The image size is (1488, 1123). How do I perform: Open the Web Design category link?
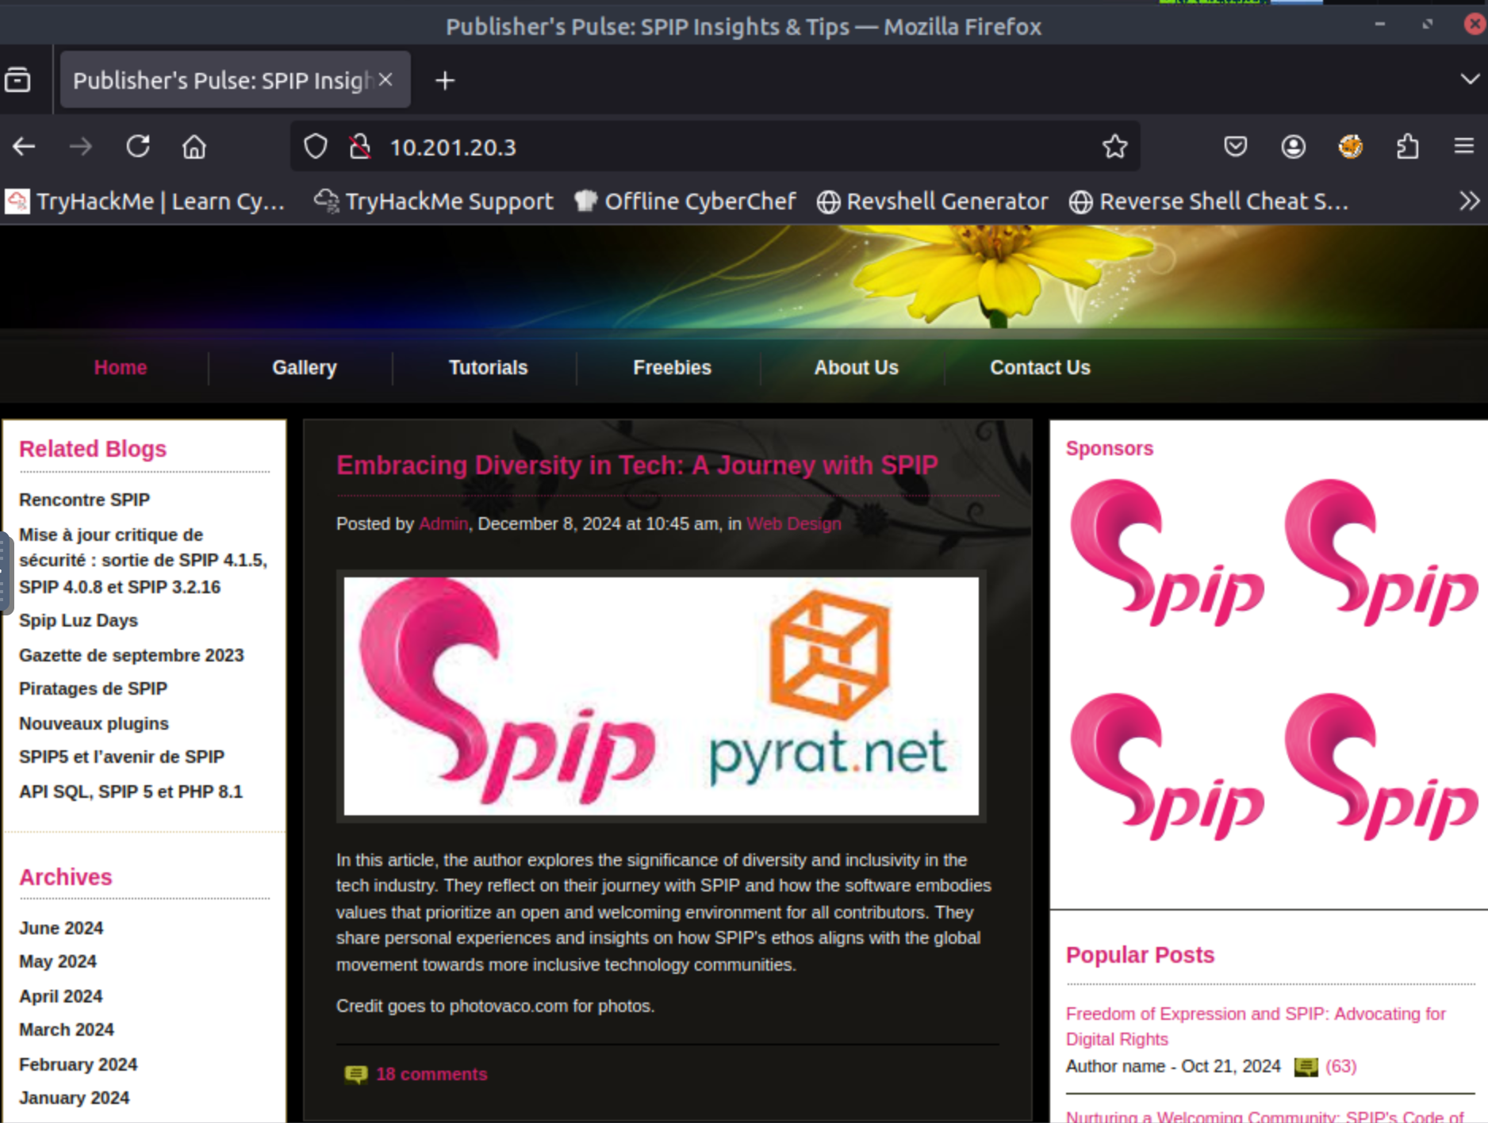click(794, 524)
